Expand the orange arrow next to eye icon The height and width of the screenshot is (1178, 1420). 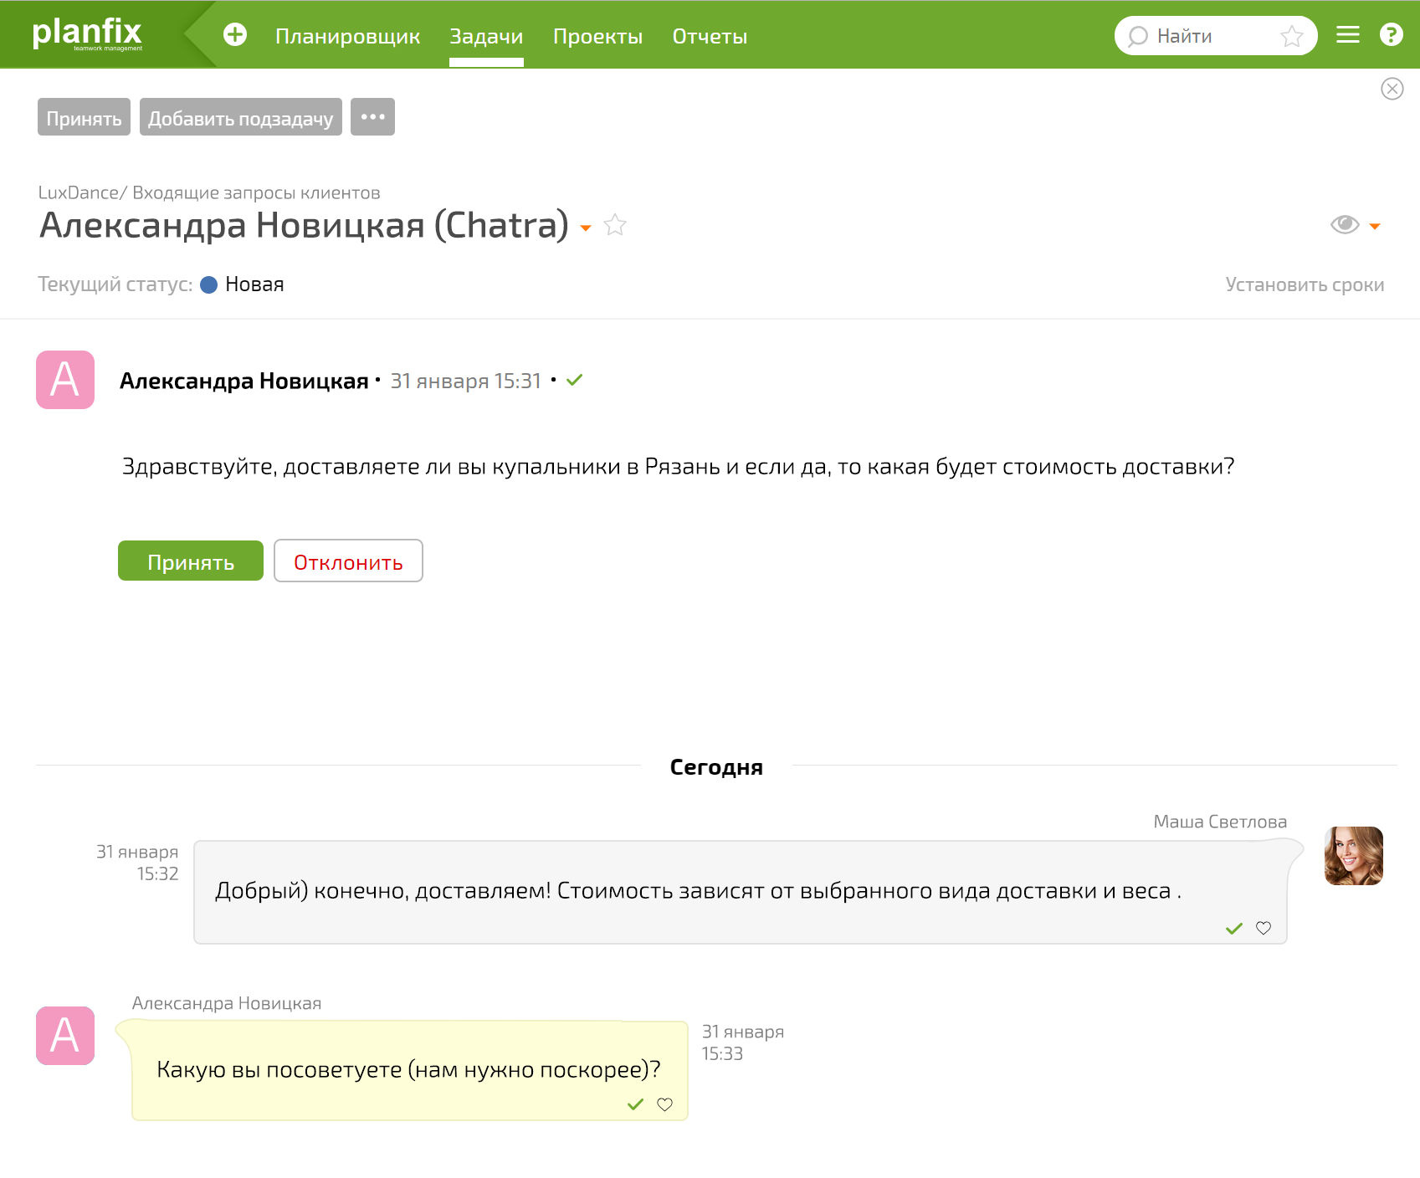[1374, 226]
